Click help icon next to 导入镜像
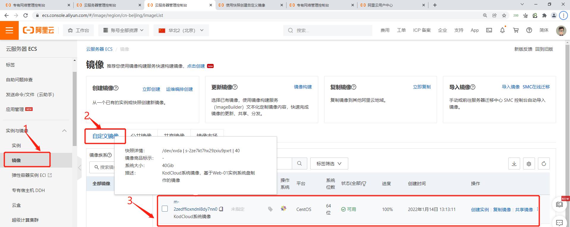 coord(473,87)
